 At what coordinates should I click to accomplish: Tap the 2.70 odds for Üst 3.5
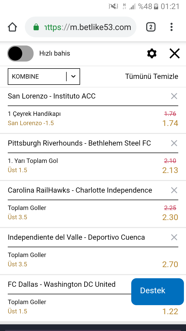click(170, 264)
